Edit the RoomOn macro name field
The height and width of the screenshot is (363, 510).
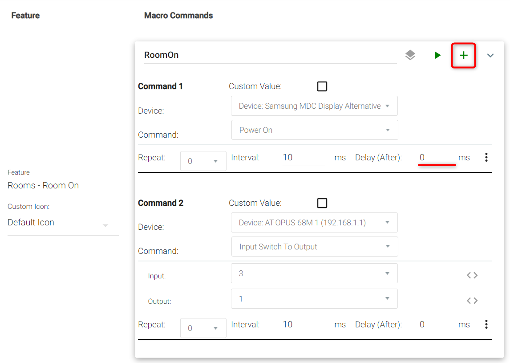(270, 55)
